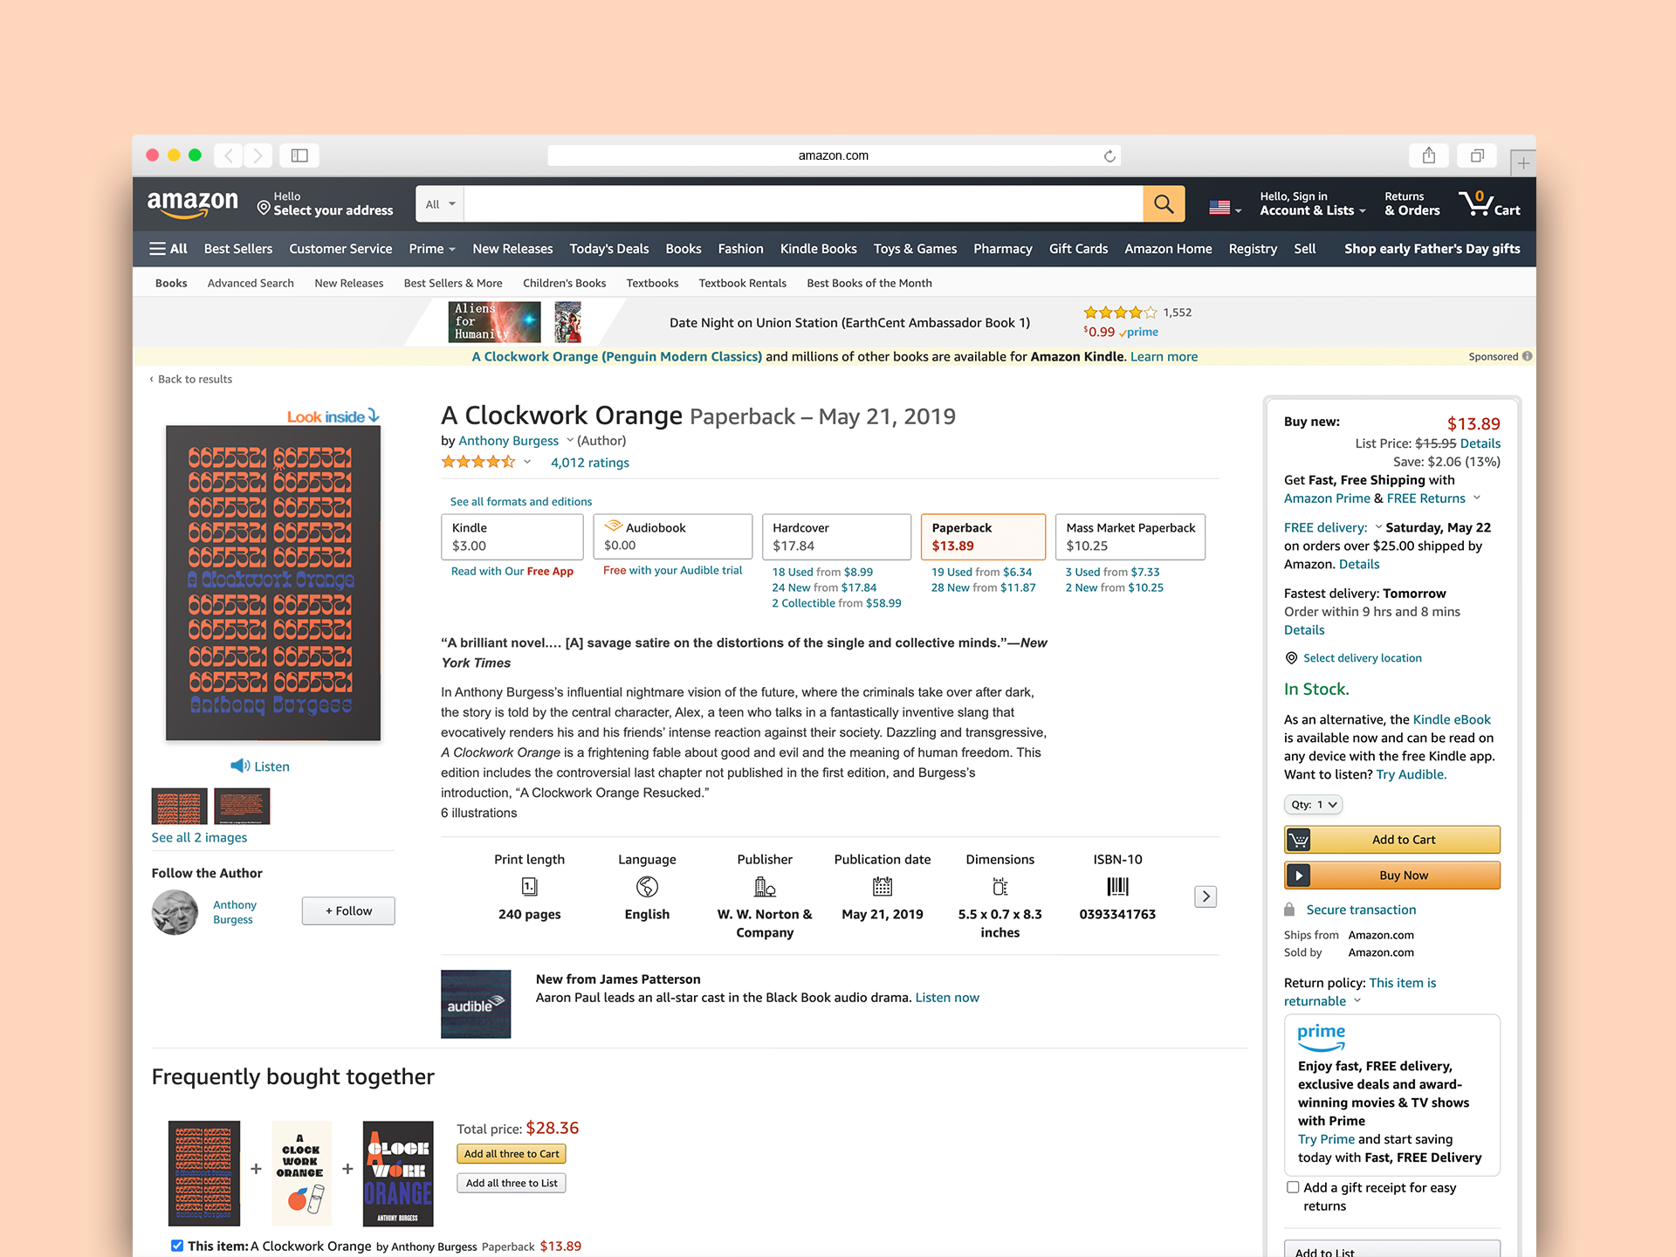Viewport: 1676px width, 1257px height.
Task: Show all tabs in Safari
Action: [x=1477, y=155]
